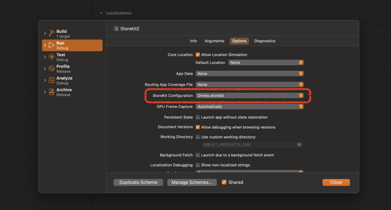Uncheck the Shared scheme checkbox
Viewport: 391px width, 210px height.
224,182
